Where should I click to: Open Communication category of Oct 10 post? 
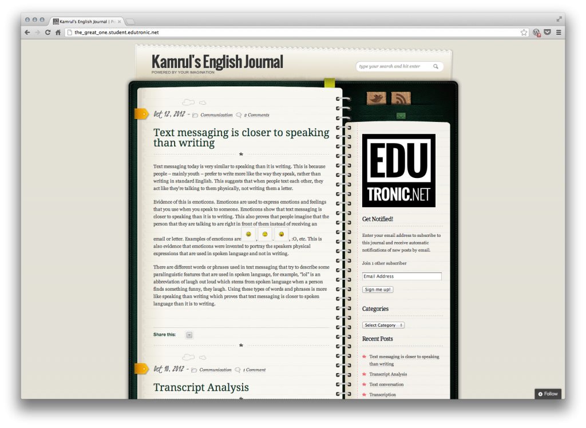pos(215,370)
